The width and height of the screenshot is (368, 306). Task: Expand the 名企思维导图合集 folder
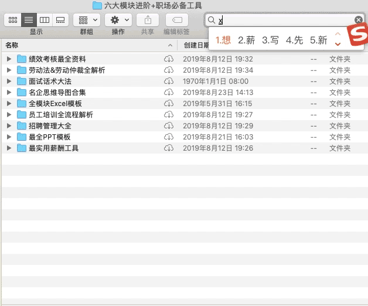pyautogui.click(x=9, y=92)
